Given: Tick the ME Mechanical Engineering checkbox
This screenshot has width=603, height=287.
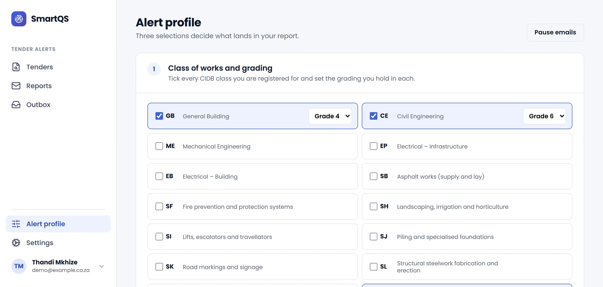Looking at the screenshot, I should [159, 146].
